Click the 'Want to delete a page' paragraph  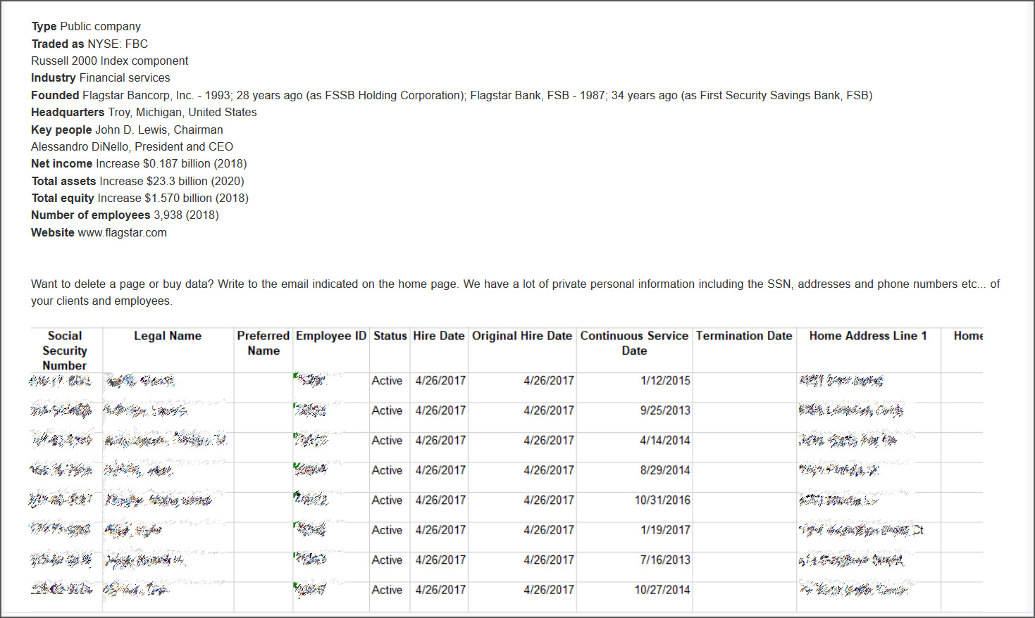point(515,292)
